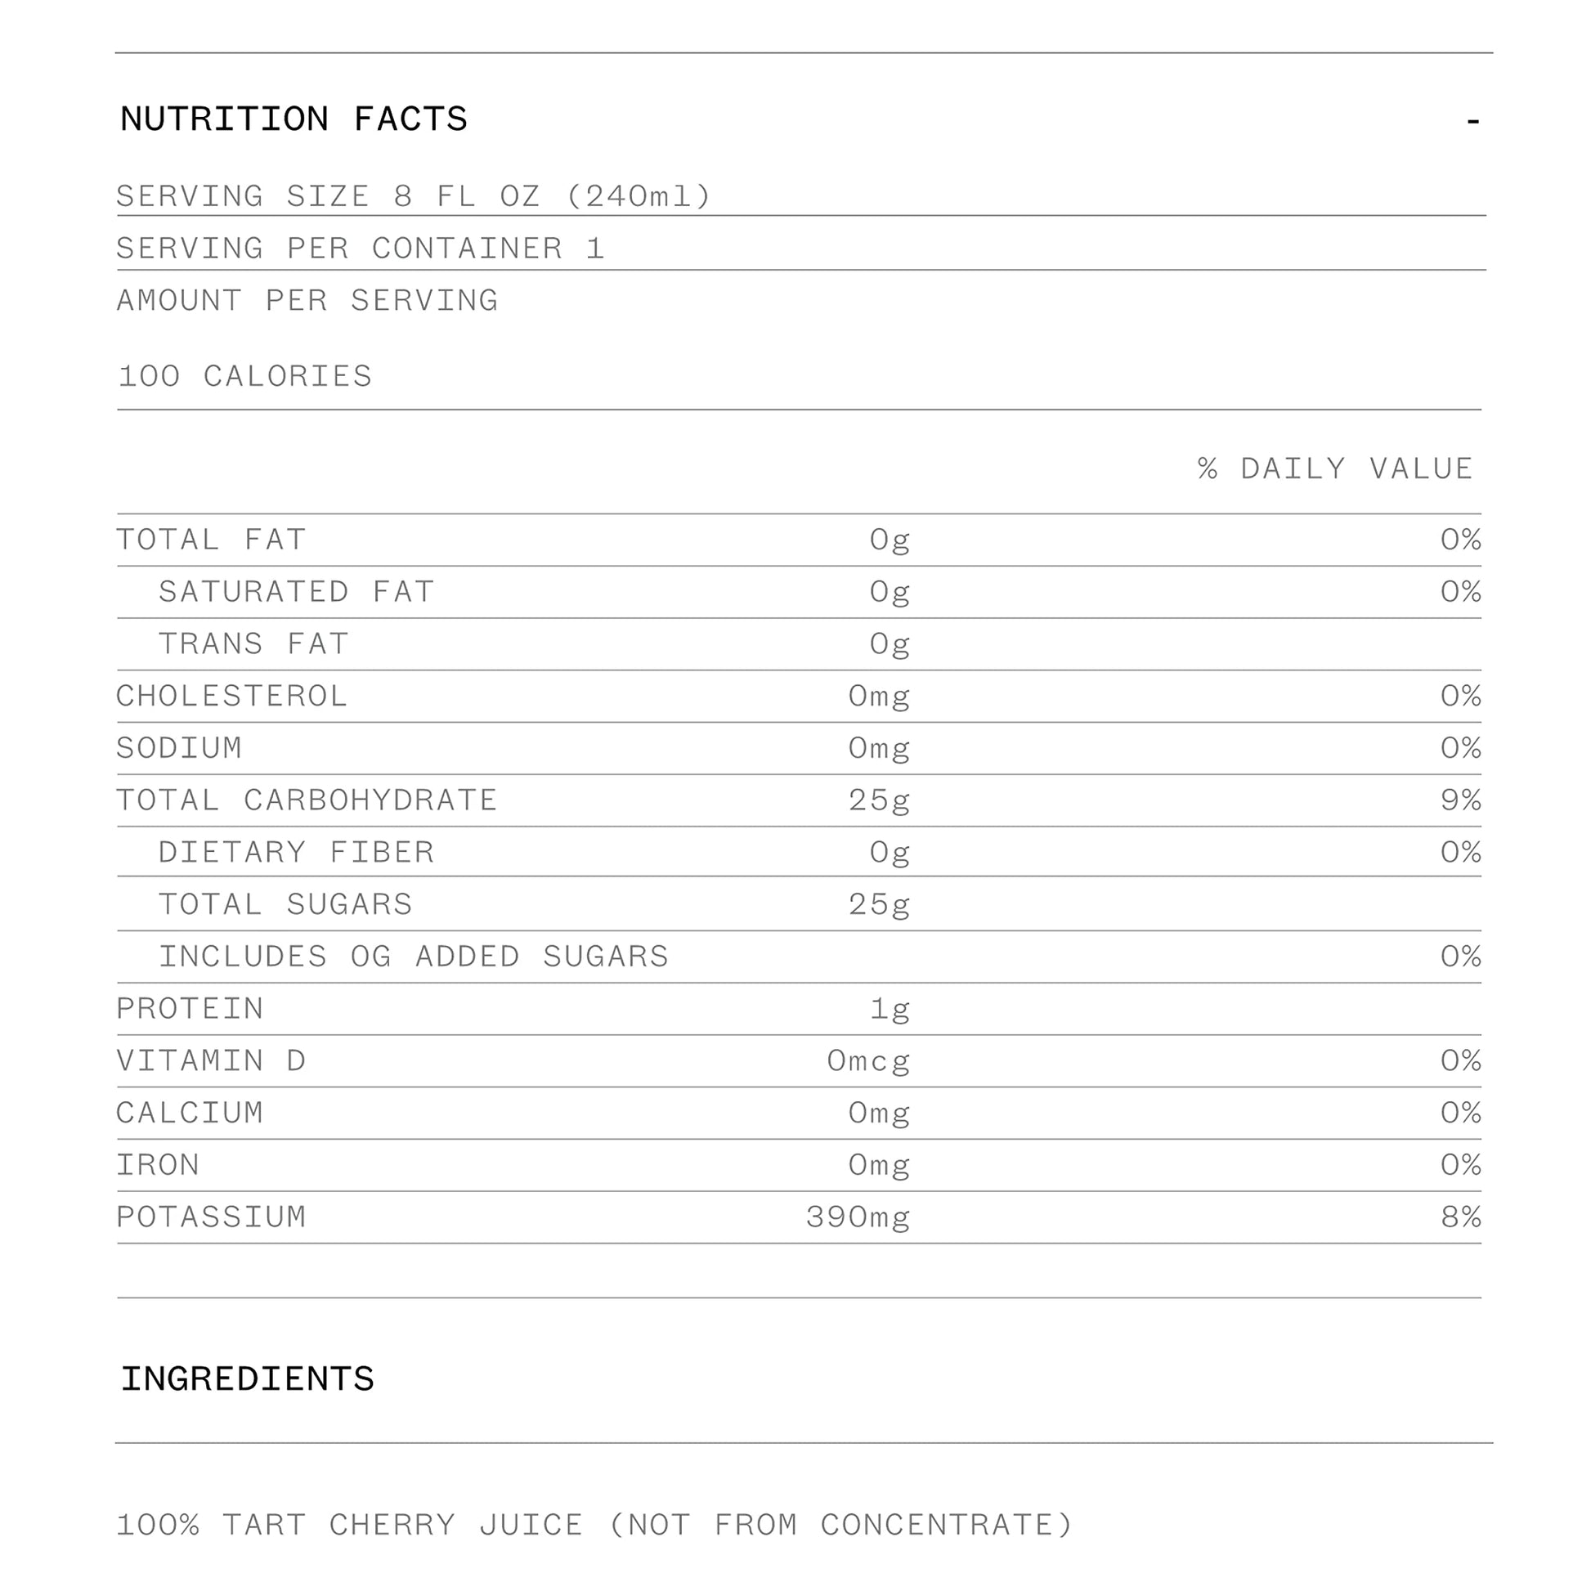
Task: Click the Trans Fat row label
Action: (x=253, y=643)
